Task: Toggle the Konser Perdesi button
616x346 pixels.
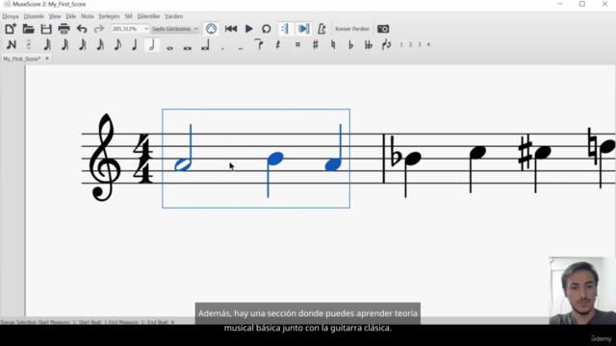Action: click(x=352, y=29)
